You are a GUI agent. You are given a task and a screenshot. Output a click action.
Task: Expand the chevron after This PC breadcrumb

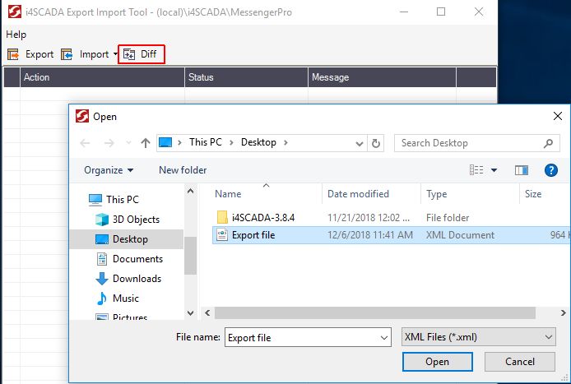[231, 143]
